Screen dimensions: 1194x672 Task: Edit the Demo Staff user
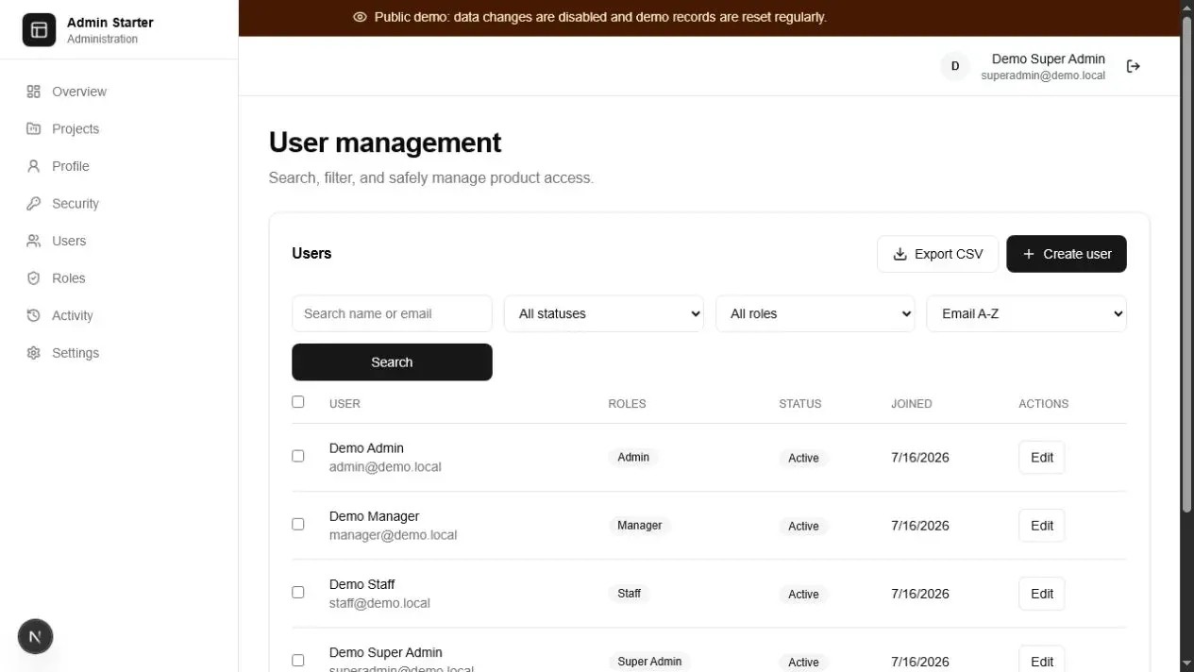pos(1042,594)
